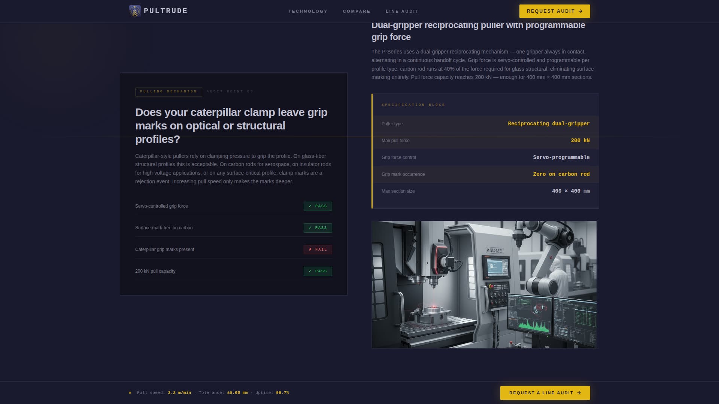
Task: Open the TECHNOLOGY navigation item
Action: 308,11
